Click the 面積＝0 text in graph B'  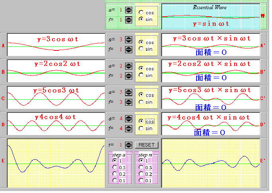211,77
